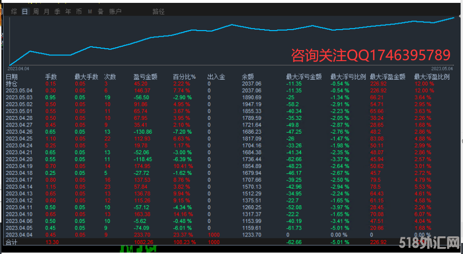Switch to the 月 monthly tab
463x254 pixels.
click(46, 11)
